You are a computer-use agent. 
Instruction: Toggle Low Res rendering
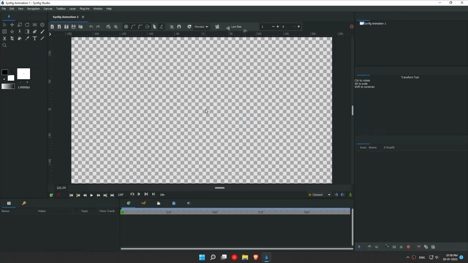pos(236,27)
